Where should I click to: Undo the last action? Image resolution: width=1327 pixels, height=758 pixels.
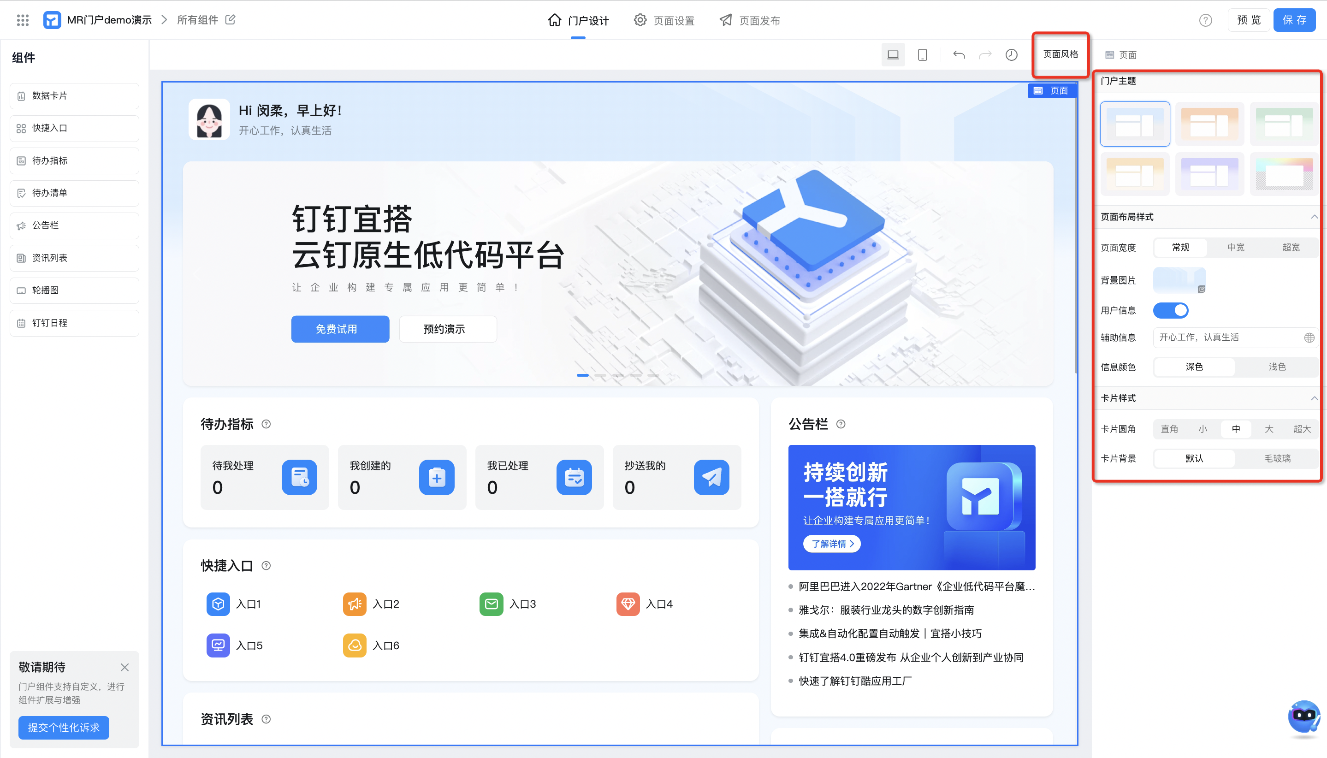click(959, 55)
